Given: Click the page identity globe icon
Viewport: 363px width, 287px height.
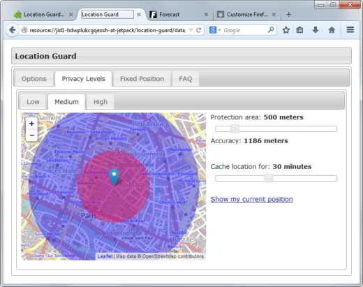Looking at the screenshot, I should click(x=24, y=30).
